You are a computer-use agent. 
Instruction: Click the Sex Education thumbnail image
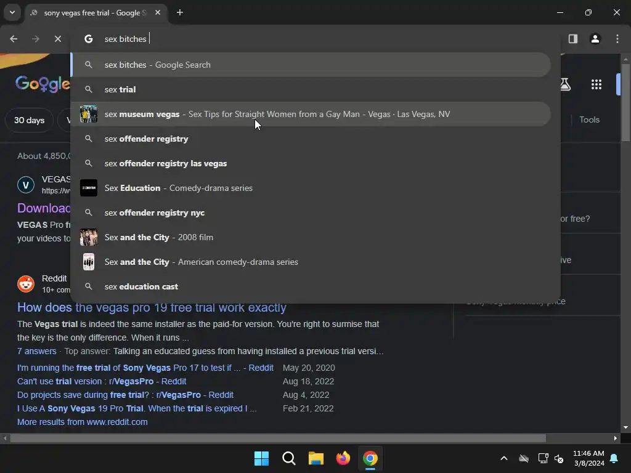[x=89, y=188]
